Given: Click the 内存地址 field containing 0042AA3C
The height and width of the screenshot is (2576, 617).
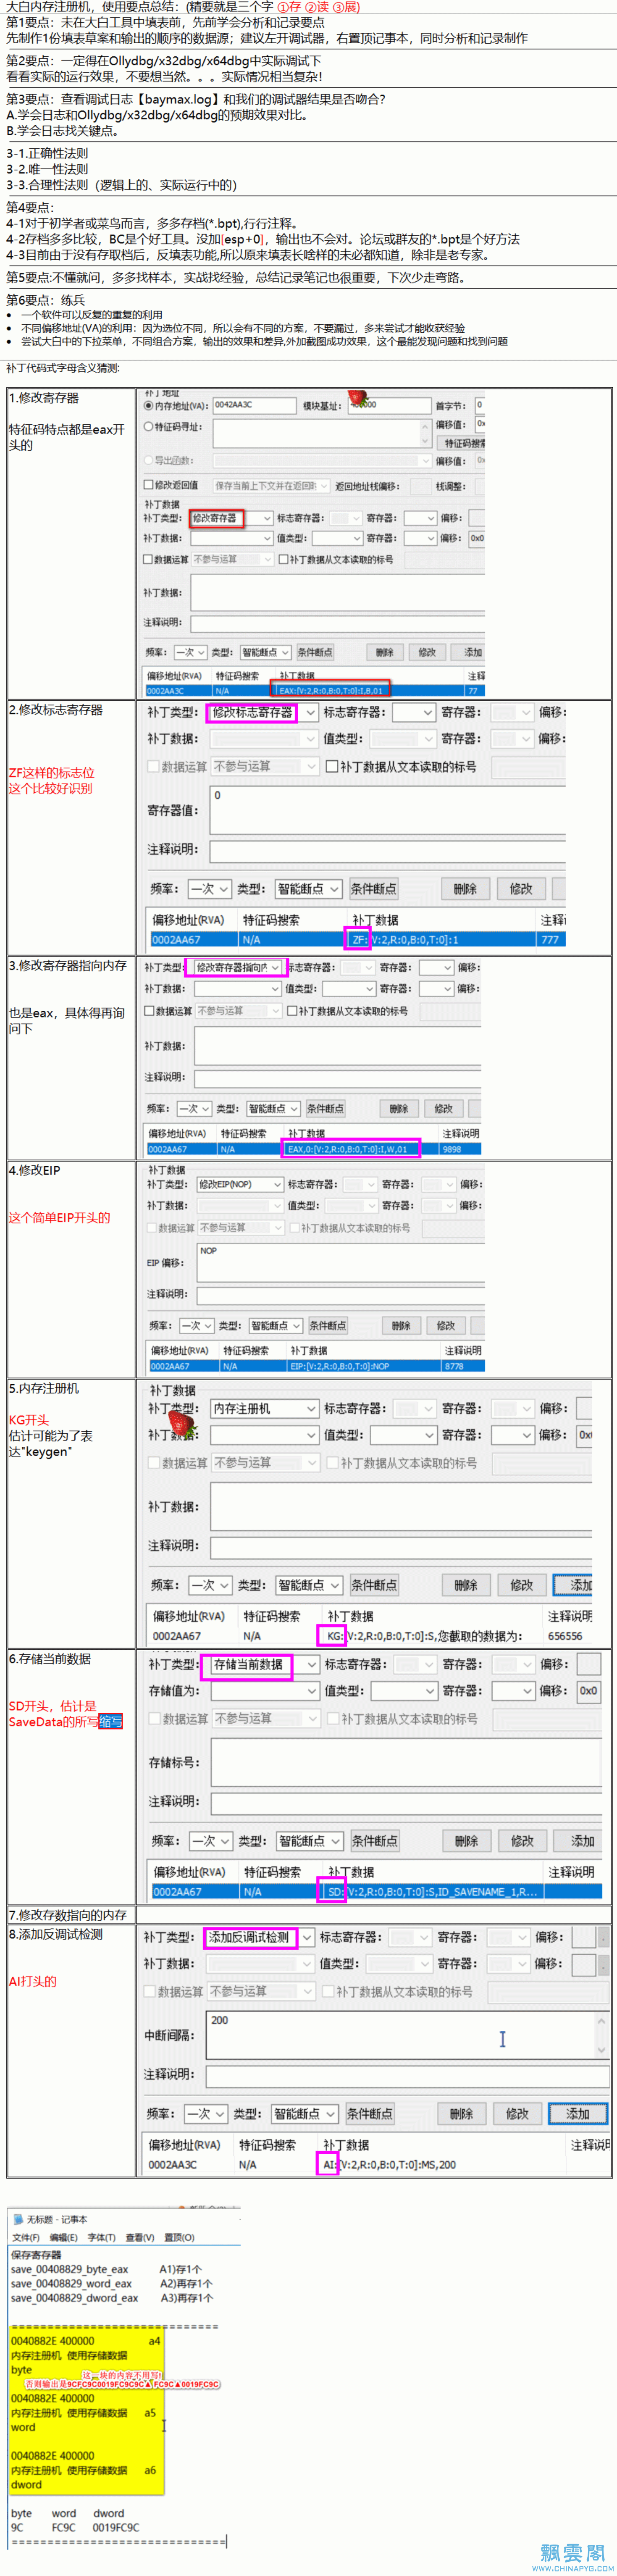Looking at the screenshot, I should tap(254, 405).
